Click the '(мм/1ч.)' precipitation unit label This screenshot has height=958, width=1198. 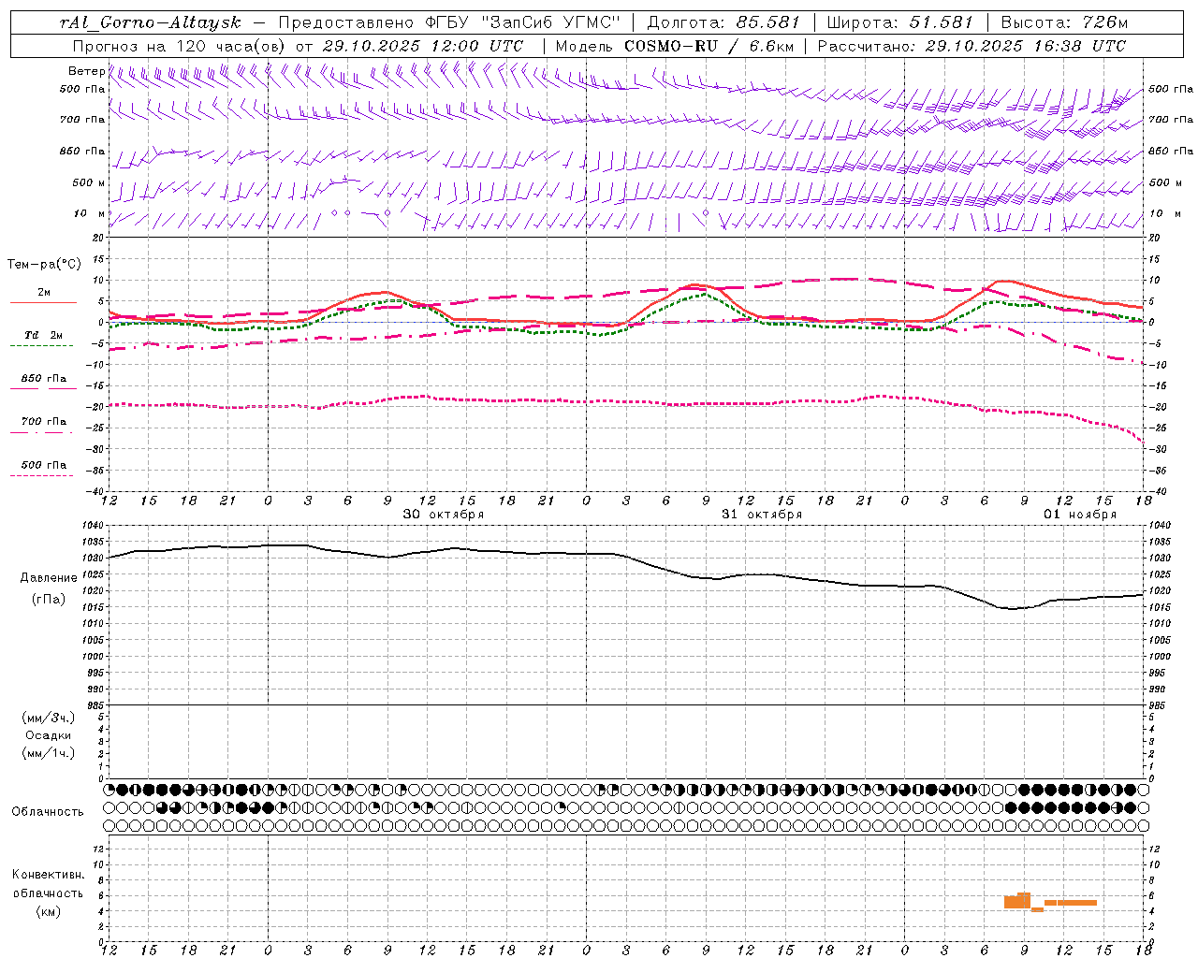pyautogui.click(x=49, y=754)
